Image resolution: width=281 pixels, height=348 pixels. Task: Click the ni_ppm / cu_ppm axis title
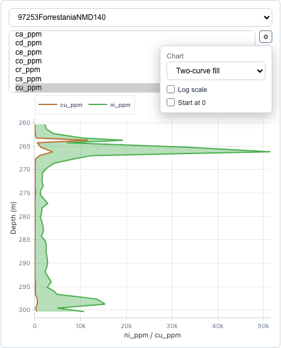[152, 335]
